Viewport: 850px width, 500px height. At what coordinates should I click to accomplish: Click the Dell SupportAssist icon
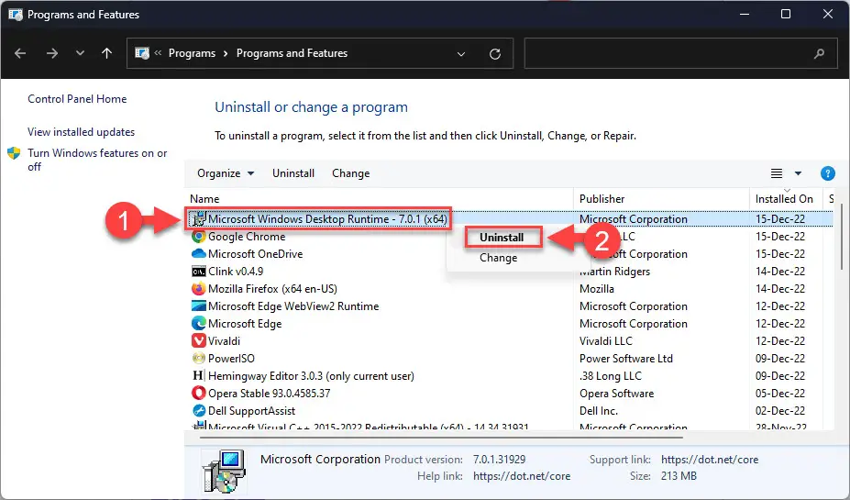coord(198,410)
